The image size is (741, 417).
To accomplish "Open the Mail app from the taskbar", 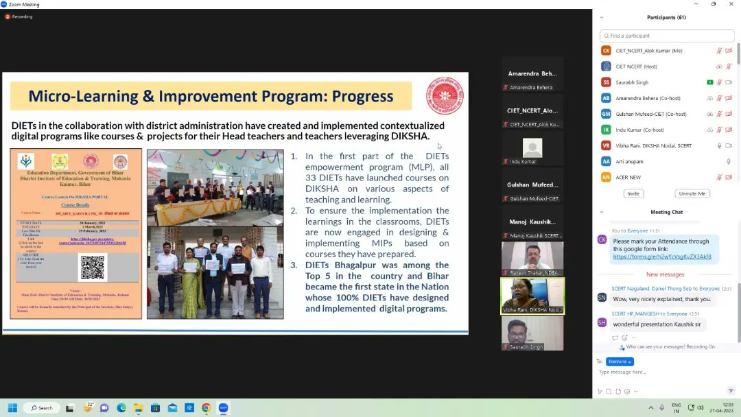I will (172, 408).
